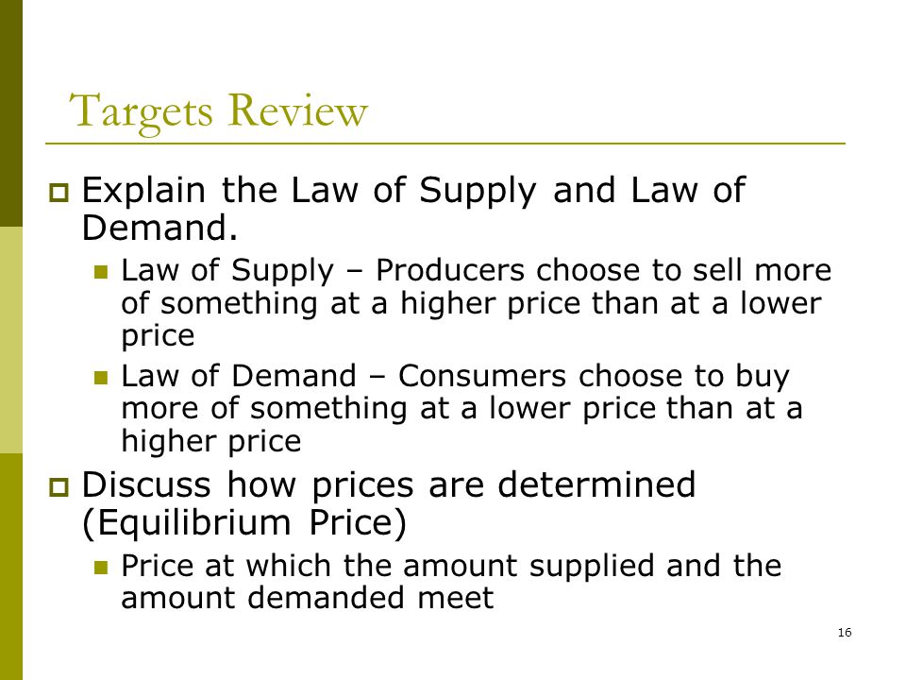Click the filled bullet beside Law of Supply
The height and width of the screenshot is (680, 906).
tap(101, 272)
